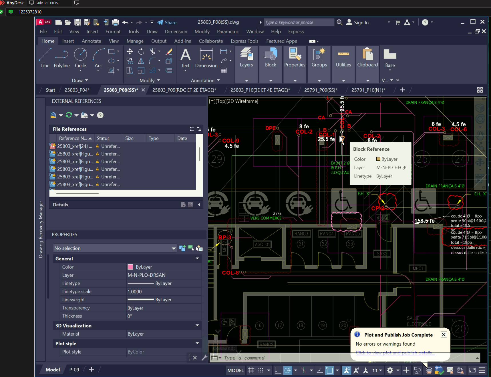Click the Share button
This screenshot has width=491, height=377.
[167, 22]
